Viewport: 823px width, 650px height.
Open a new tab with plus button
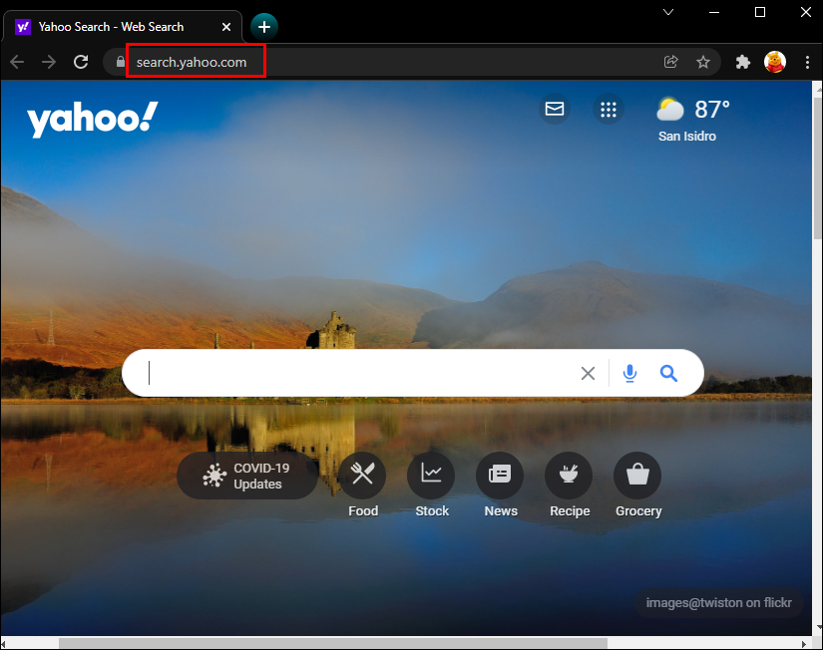(264, 27)
